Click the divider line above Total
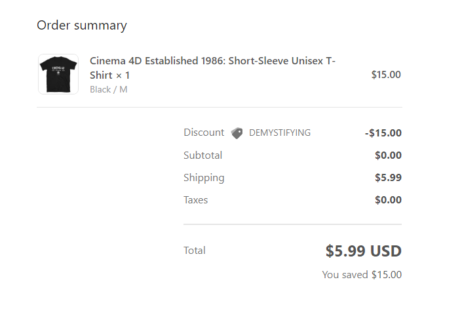 (292, 224)
